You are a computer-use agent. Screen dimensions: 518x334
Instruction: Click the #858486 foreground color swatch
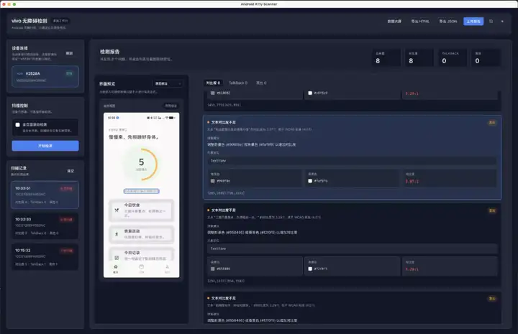coord(213,269)
